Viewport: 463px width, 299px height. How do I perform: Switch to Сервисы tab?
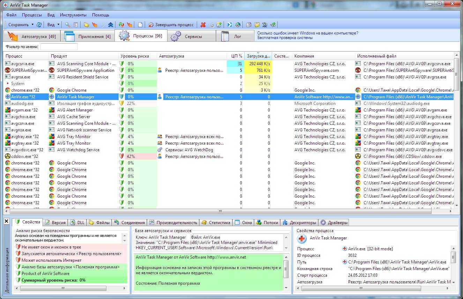point(191,36)
